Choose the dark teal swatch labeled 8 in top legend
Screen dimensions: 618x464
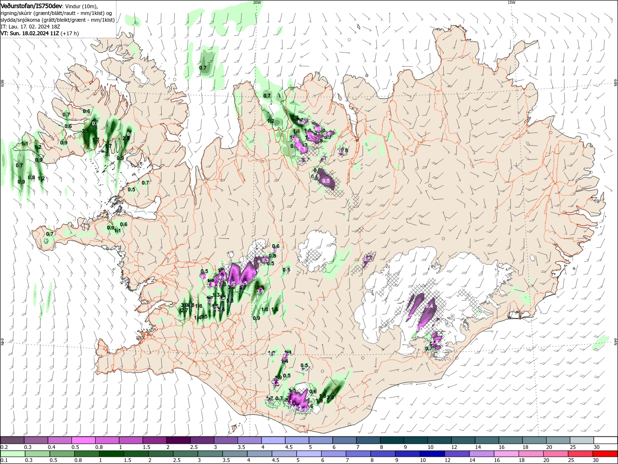(x=392, y=440)
